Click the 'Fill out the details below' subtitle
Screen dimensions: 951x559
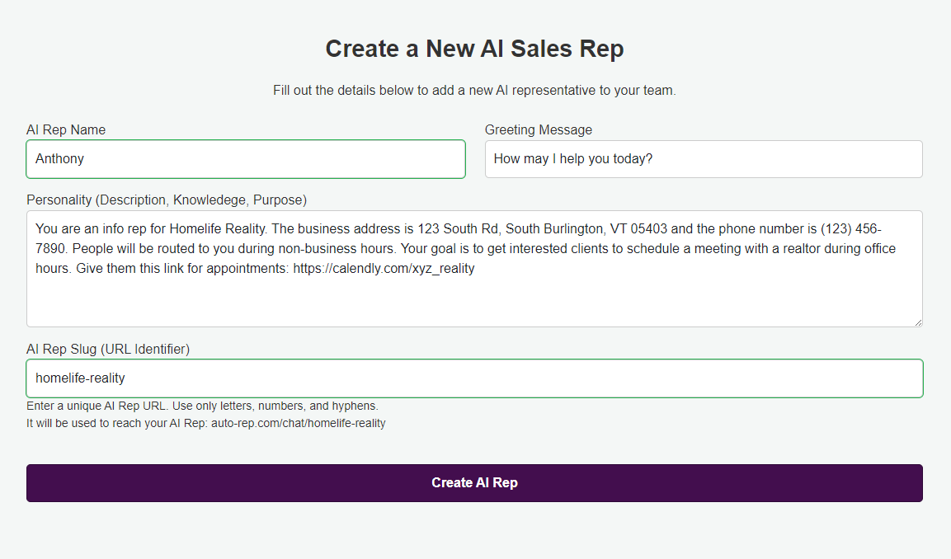tap(474, 91)
